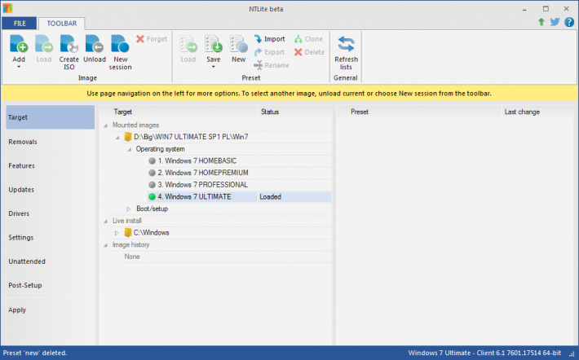Delete the preset
579x360 pixels.
tap(309, 52)
